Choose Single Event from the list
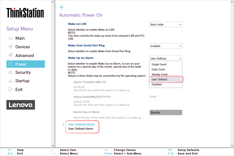 coord(159,64)
